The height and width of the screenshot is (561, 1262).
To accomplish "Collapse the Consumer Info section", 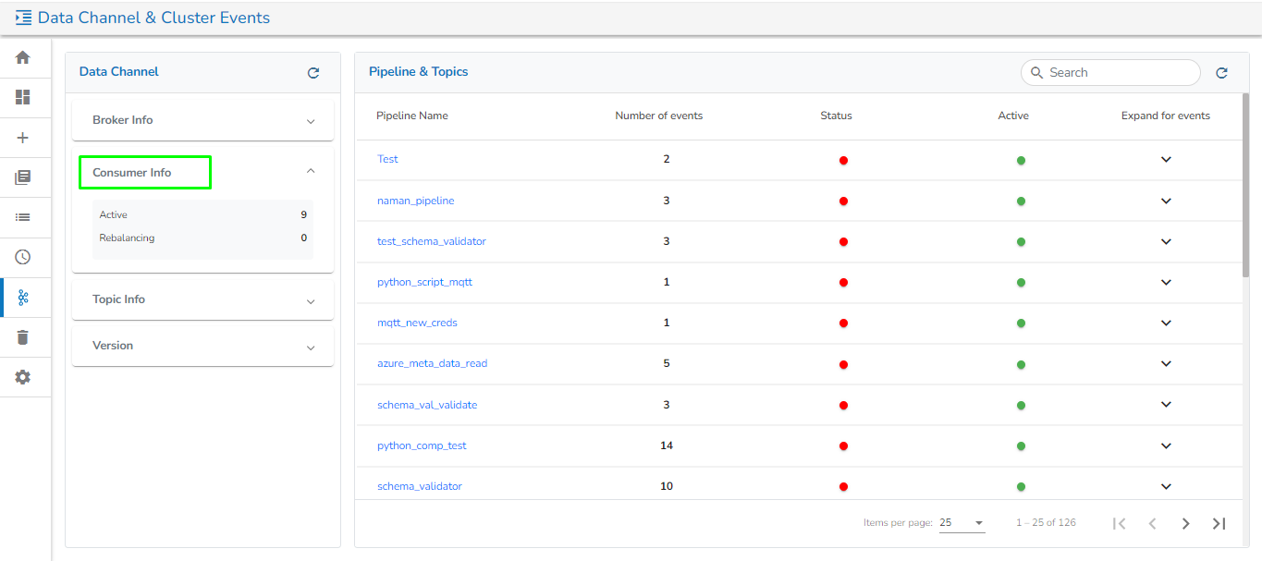I will coord(311,171).
